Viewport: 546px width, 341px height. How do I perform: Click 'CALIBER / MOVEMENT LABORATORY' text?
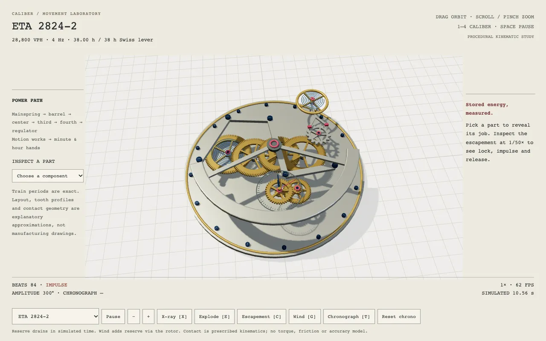56,14
